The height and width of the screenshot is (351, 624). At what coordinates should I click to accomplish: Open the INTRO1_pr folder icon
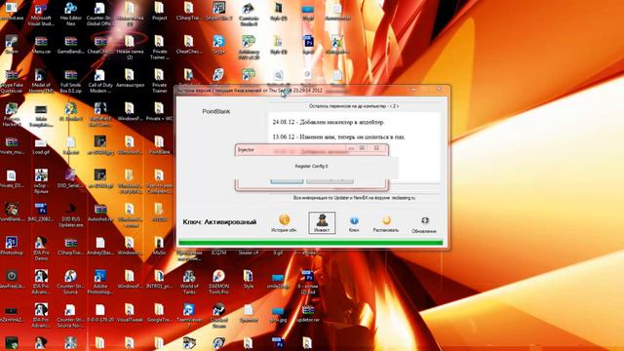159,280
